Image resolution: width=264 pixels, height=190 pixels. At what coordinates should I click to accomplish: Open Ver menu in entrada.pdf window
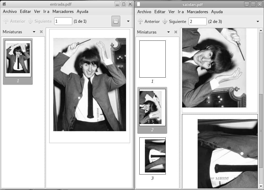[x=37, y=11]
